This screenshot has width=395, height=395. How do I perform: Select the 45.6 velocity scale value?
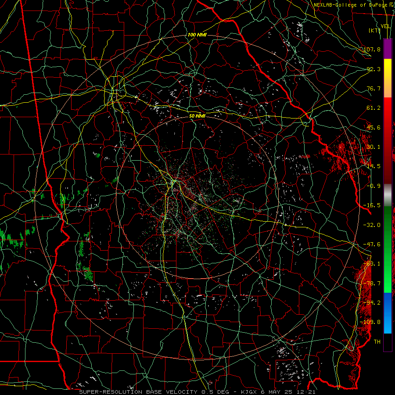click(x=374, y=127)
